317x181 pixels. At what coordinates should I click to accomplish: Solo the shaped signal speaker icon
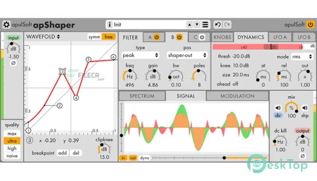click(305, 108)
